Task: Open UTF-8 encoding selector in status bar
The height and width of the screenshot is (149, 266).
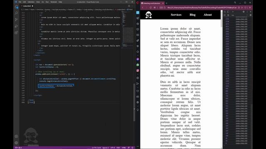Action: click(113, 148)
